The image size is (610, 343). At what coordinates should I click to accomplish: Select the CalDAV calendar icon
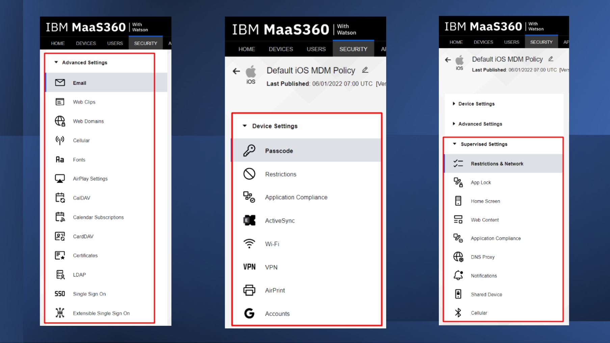[x=60, y=197]
